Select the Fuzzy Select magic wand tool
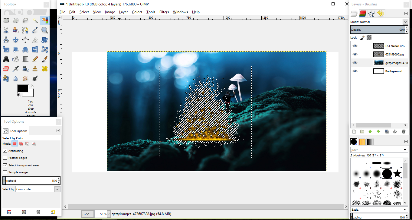The width and height of the screenshot is (412, 220). click(x=35, y=20)
